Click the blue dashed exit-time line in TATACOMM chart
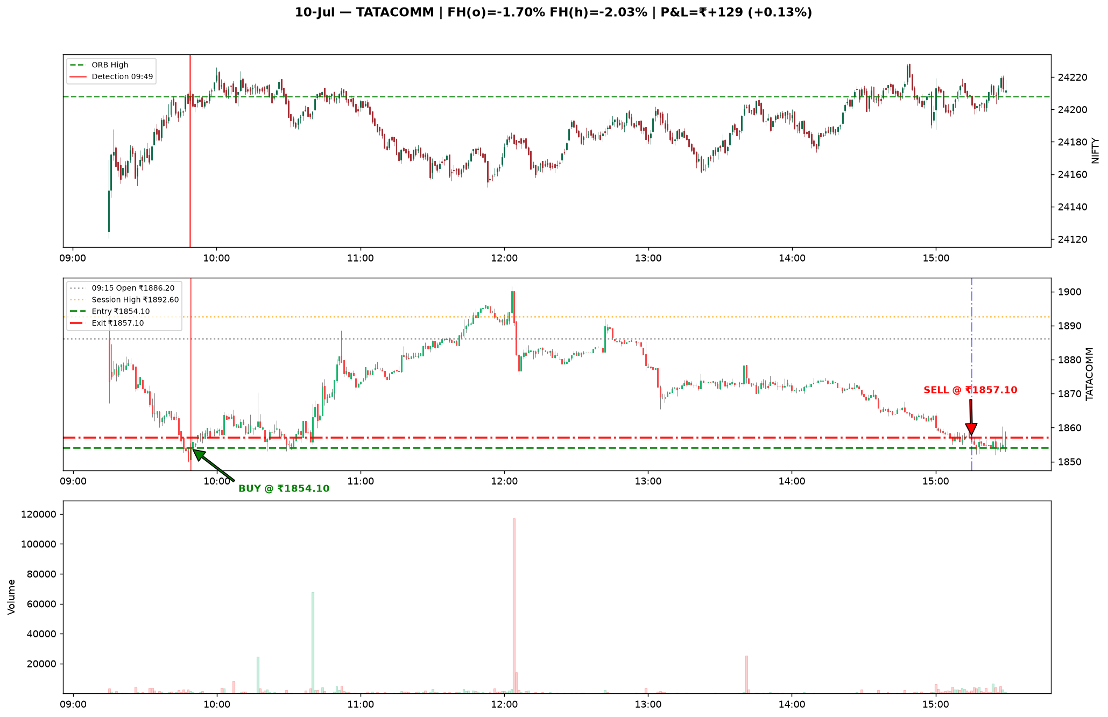 coord(971,374)
